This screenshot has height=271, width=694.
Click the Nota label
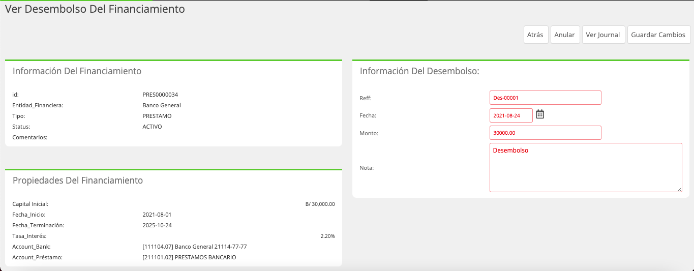367,168
